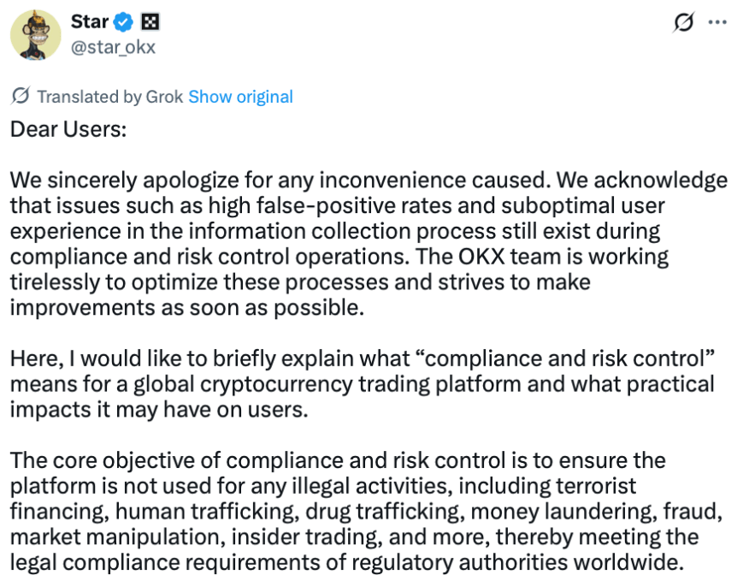Click the 'Dear Users:' greeting line
This screenshot has width=749, height=575.
tap(68, 129)
